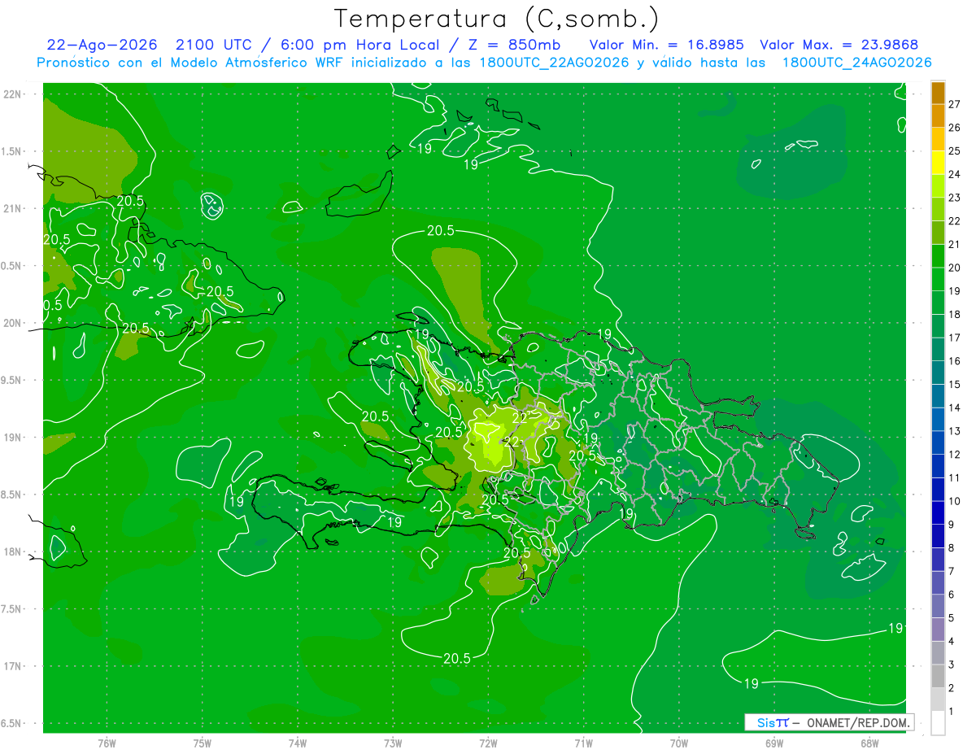Click the "Valor Min. = 16.8985" readout
The height and width of the screenshot is (754, 976).
[666, 45]
